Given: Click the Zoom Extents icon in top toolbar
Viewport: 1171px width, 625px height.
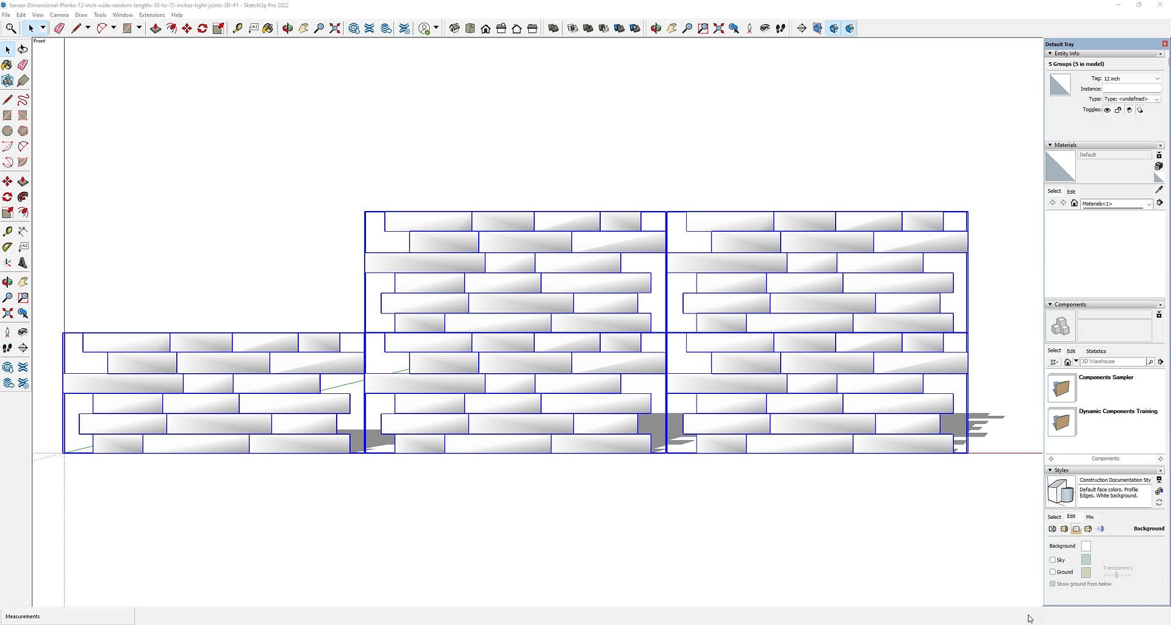Looking at the screenshot, I should tap(335, 28).
